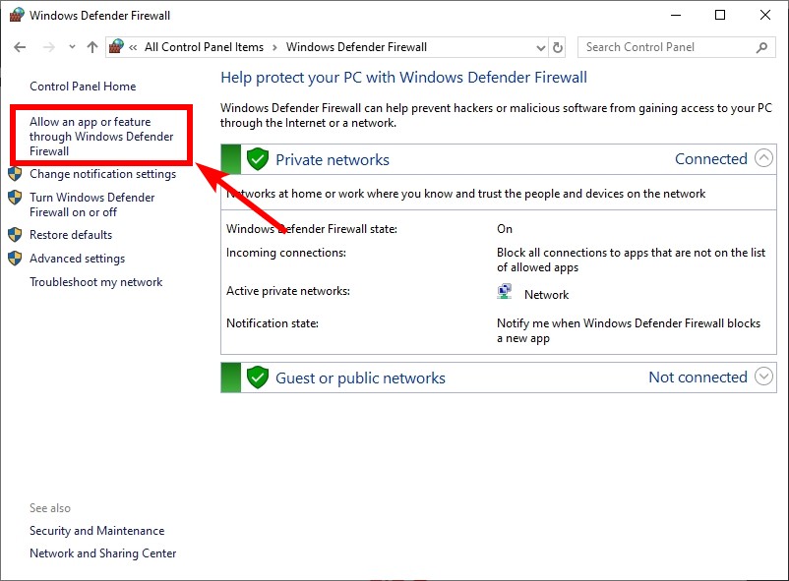Viewport: 789px width, 581px height.
Task: Click the title bar firewall app icon
Action: [x=17, y=15]
